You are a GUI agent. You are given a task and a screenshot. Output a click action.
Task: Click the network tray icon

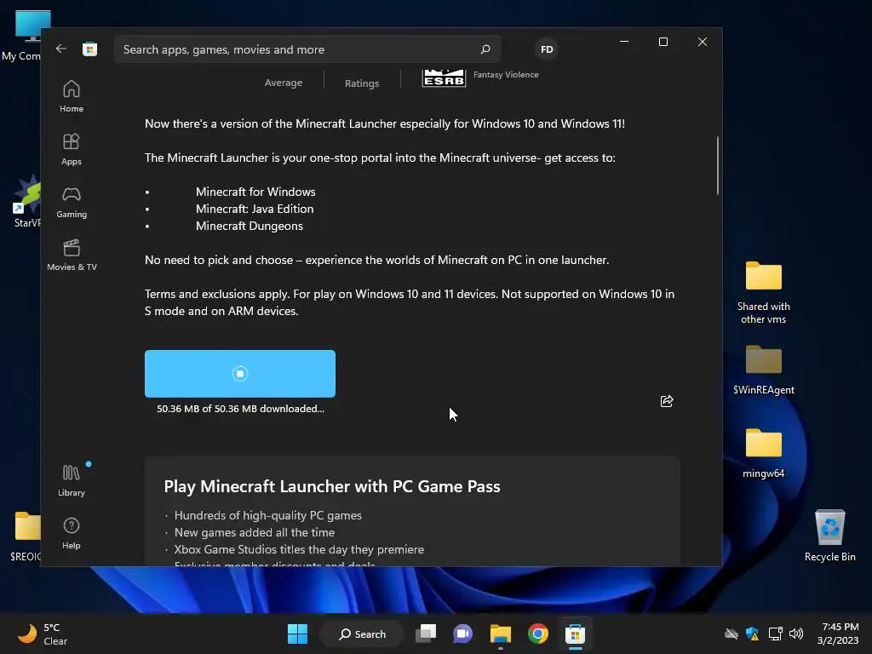pos(775,634)
